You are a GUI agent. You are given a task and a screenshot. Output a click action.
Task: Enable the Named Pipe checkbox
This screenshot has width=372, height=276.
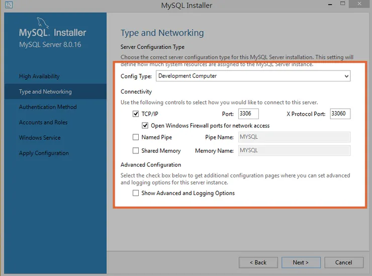136,137
